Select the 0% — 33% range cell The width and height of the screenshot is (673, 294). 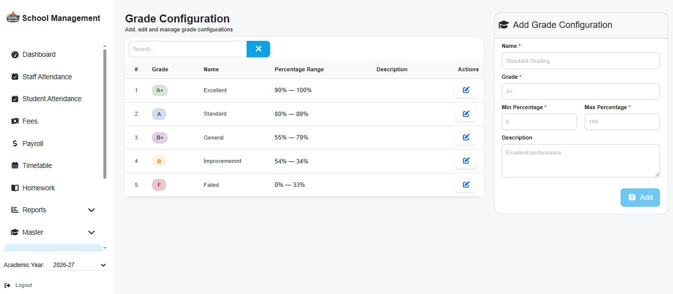tap(290, 185)
